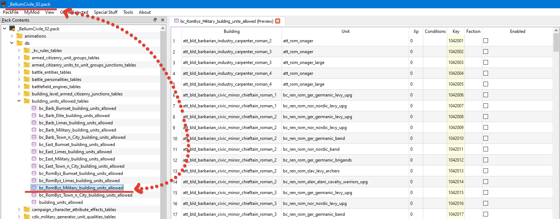
Task: Open the PackFile menu
Action: tap(11, 12)
